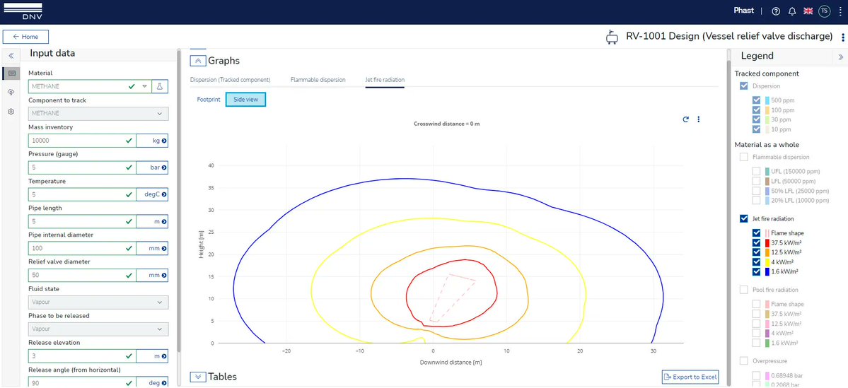848x388 pixels.
Task: Click the DNV logo
Action: point(23,11)
